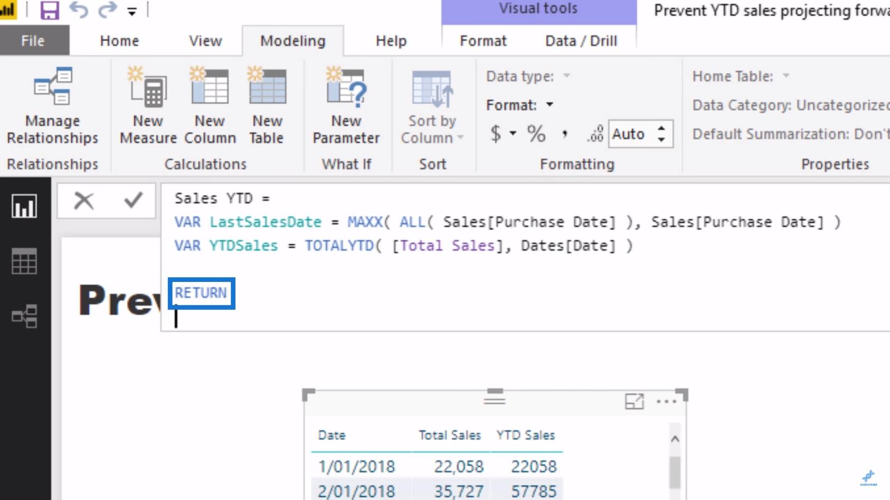Click YTDSales variable name in formula
This screenshot has height=500, width=890.
pos(243,246)
